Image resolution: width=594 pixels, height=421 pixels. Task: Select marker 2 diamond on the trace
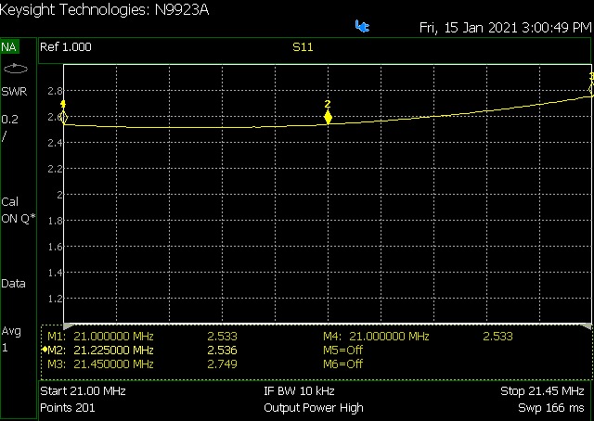coord(328,118)
